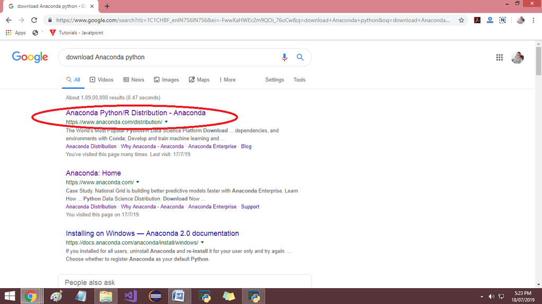The height and width of the screenshot is (304, 542).
Task: Click the address bar URL
Action: pyautogui.click(x=252, y=21)
